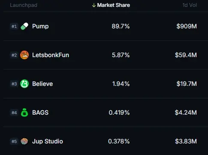
Task: Open the Pump launchpad name link
Action: point(40,26)
